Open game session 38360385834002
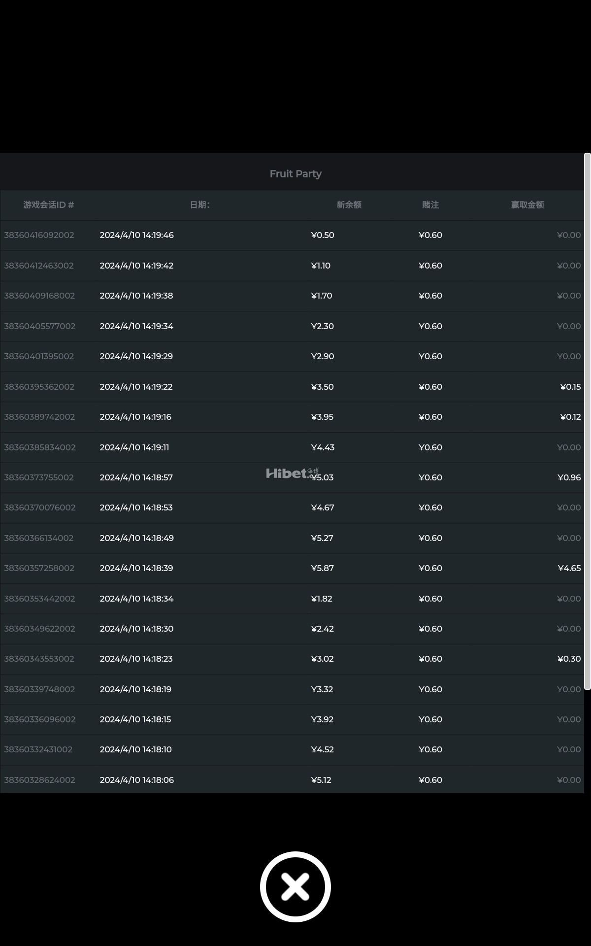Image resolution: width=591 pixels, height=946 pixels. click(40, 447)
